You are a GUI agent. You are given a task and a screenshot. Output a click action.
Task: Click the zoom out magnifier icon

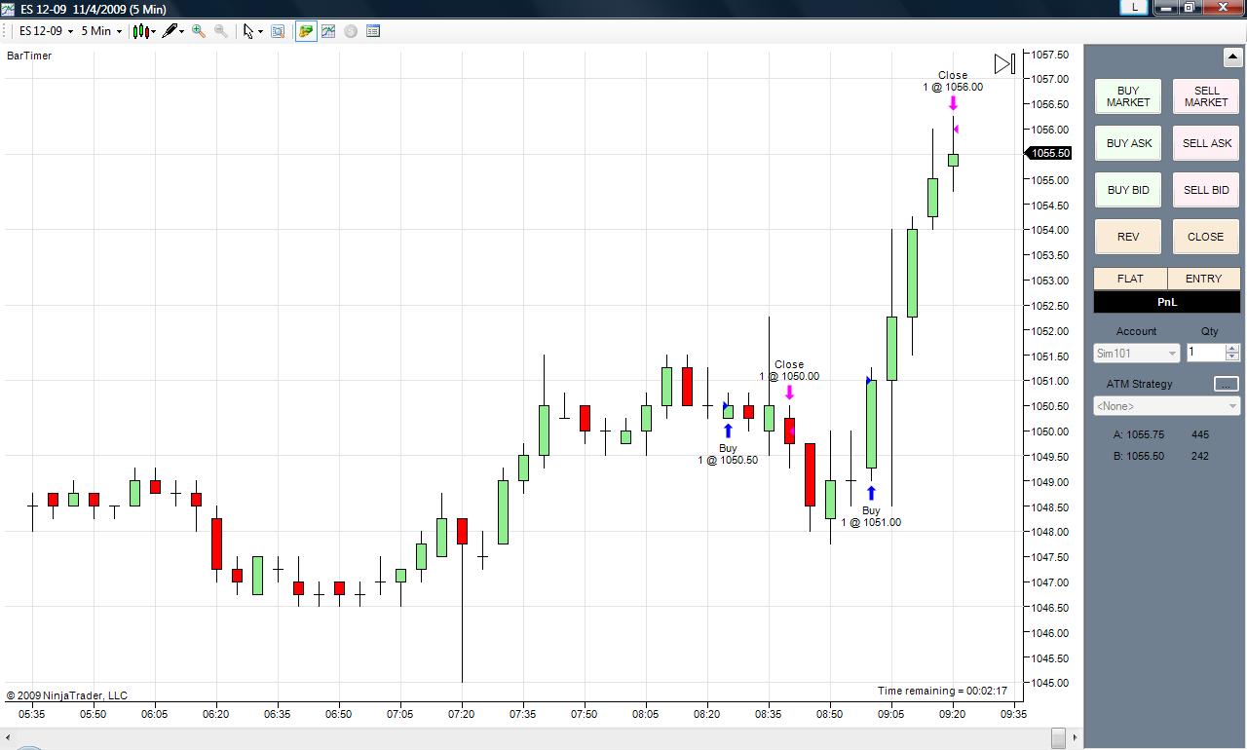pyautogui.click(x=221, y=31)
